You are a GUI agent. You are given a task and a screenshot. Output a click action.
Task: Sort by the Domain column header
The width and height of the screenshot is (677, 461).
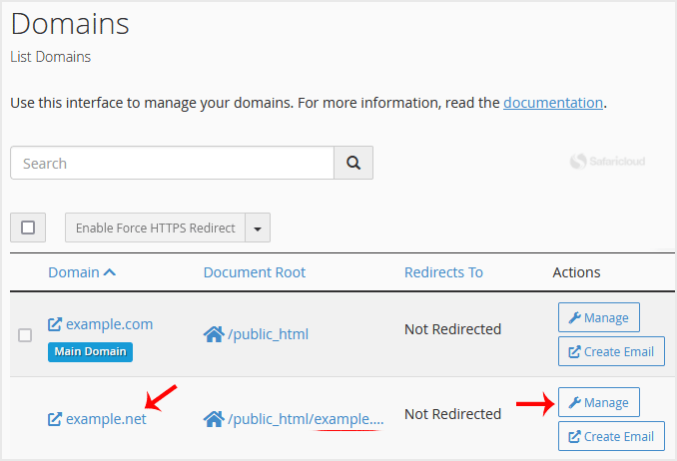click(74, 272)
